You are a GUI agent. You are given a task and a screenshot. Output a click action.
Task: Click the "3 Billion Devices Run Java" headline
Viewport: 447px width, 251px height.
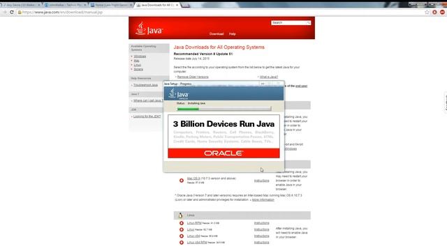[x=223, y=124]
